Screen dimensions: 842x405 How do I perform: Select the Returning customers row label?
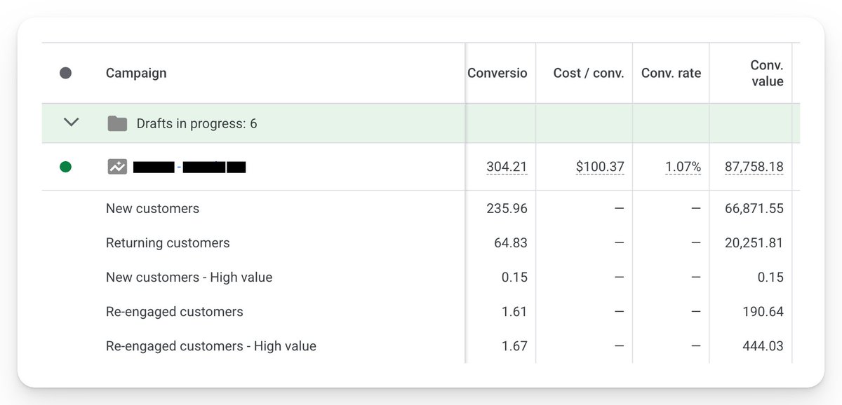click(168, 243)
